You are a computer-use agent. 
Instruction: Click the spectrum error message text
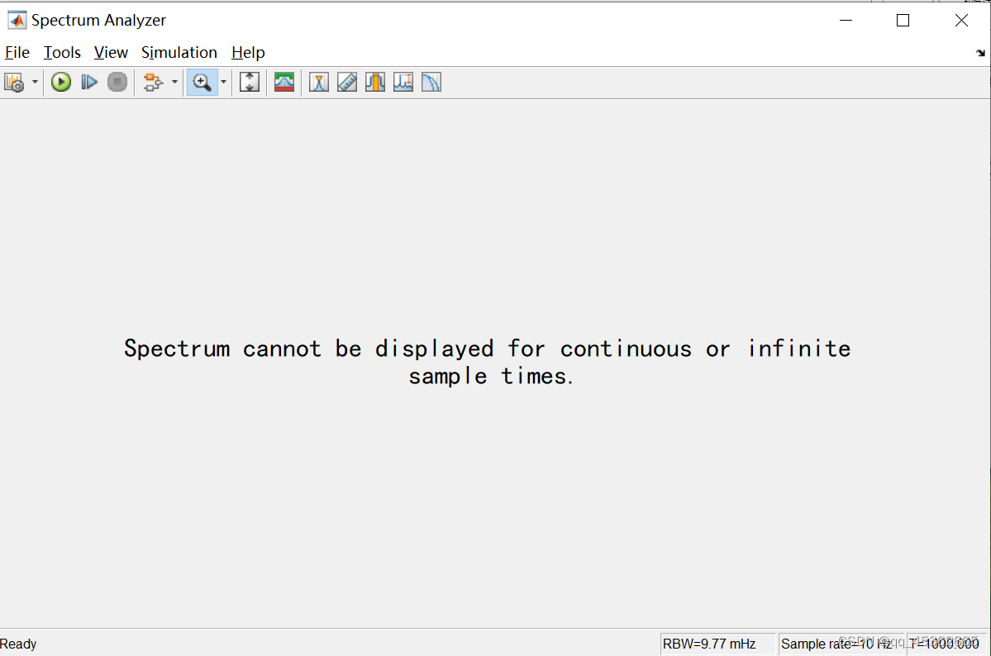click(x=488, y=362)
